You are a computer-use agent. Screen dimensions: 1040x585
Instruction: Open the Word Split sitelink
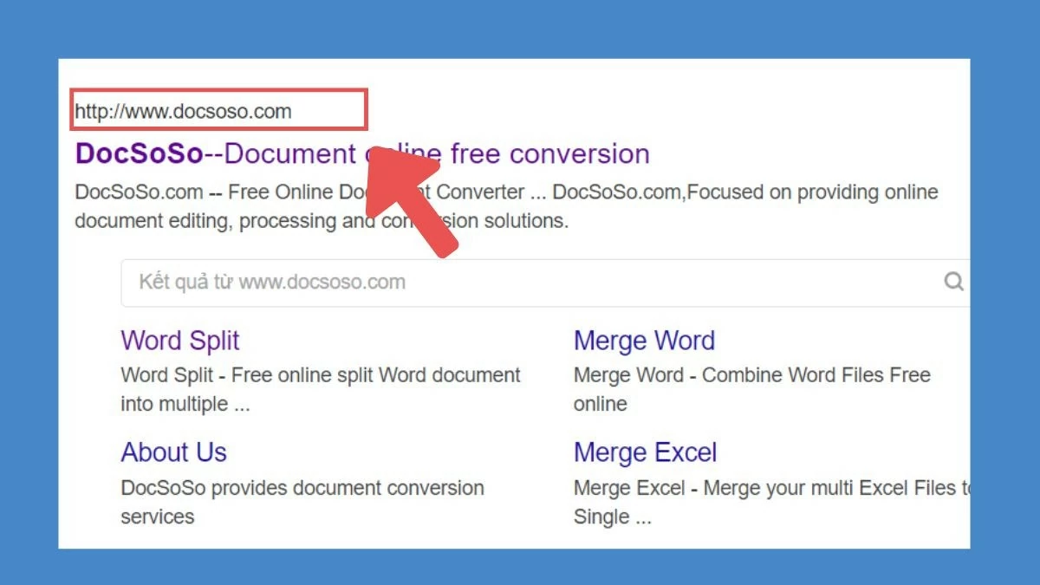tap(179, 341)
